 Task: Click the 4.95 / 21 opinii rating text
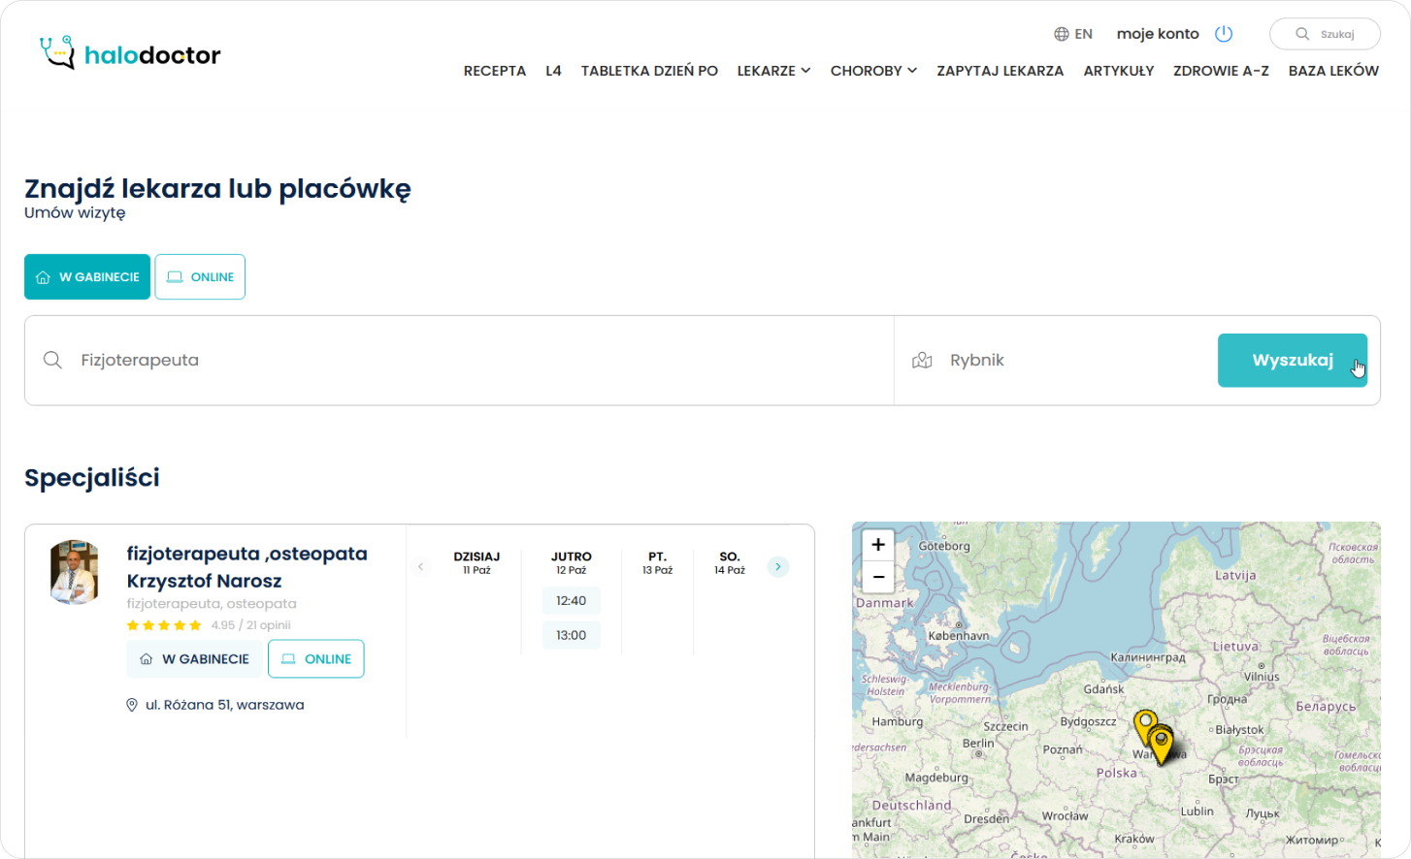click(x=251, y=625)
